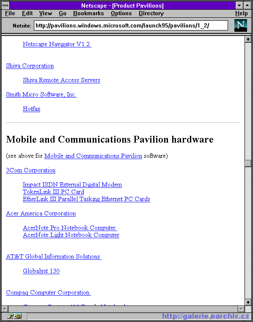Click the vertical scrollbar down arrow
The image size is (253, 322).
pos(248,302)
